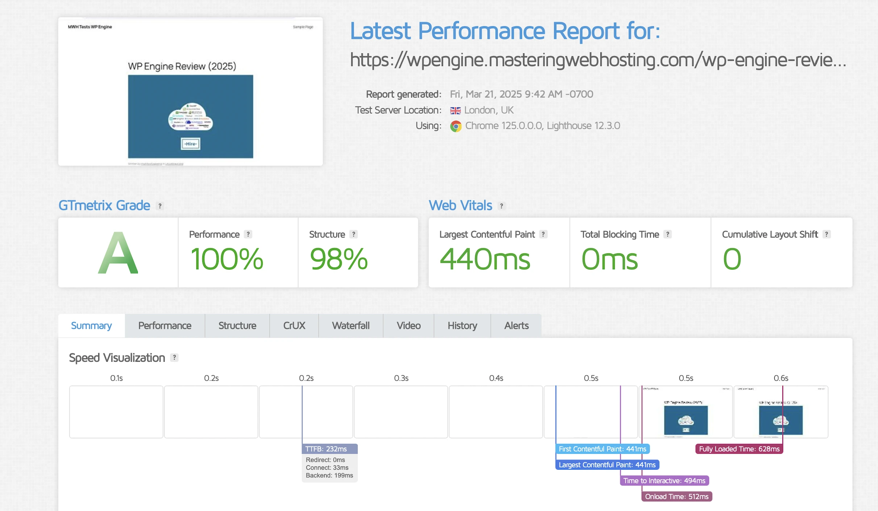878x511 pixels.
Task: Open the Waterfall tab
Action: [351, 326]
